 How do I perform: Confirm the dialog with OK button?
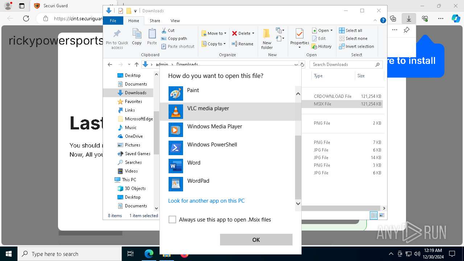(256, 240)
